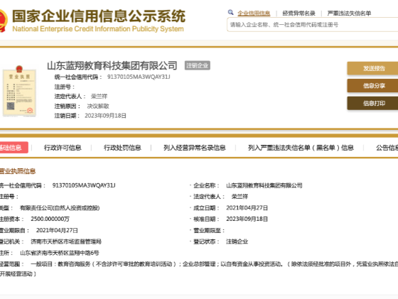Click company type 有限责任公司(自然人投资或控股)
Image resolution: width=398 pixels, height=299 pixels.
pos(60,208)
